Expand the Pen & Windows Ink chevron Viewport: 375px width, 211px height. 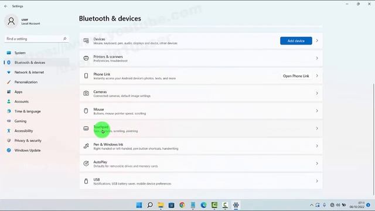(x=317, y=146)
